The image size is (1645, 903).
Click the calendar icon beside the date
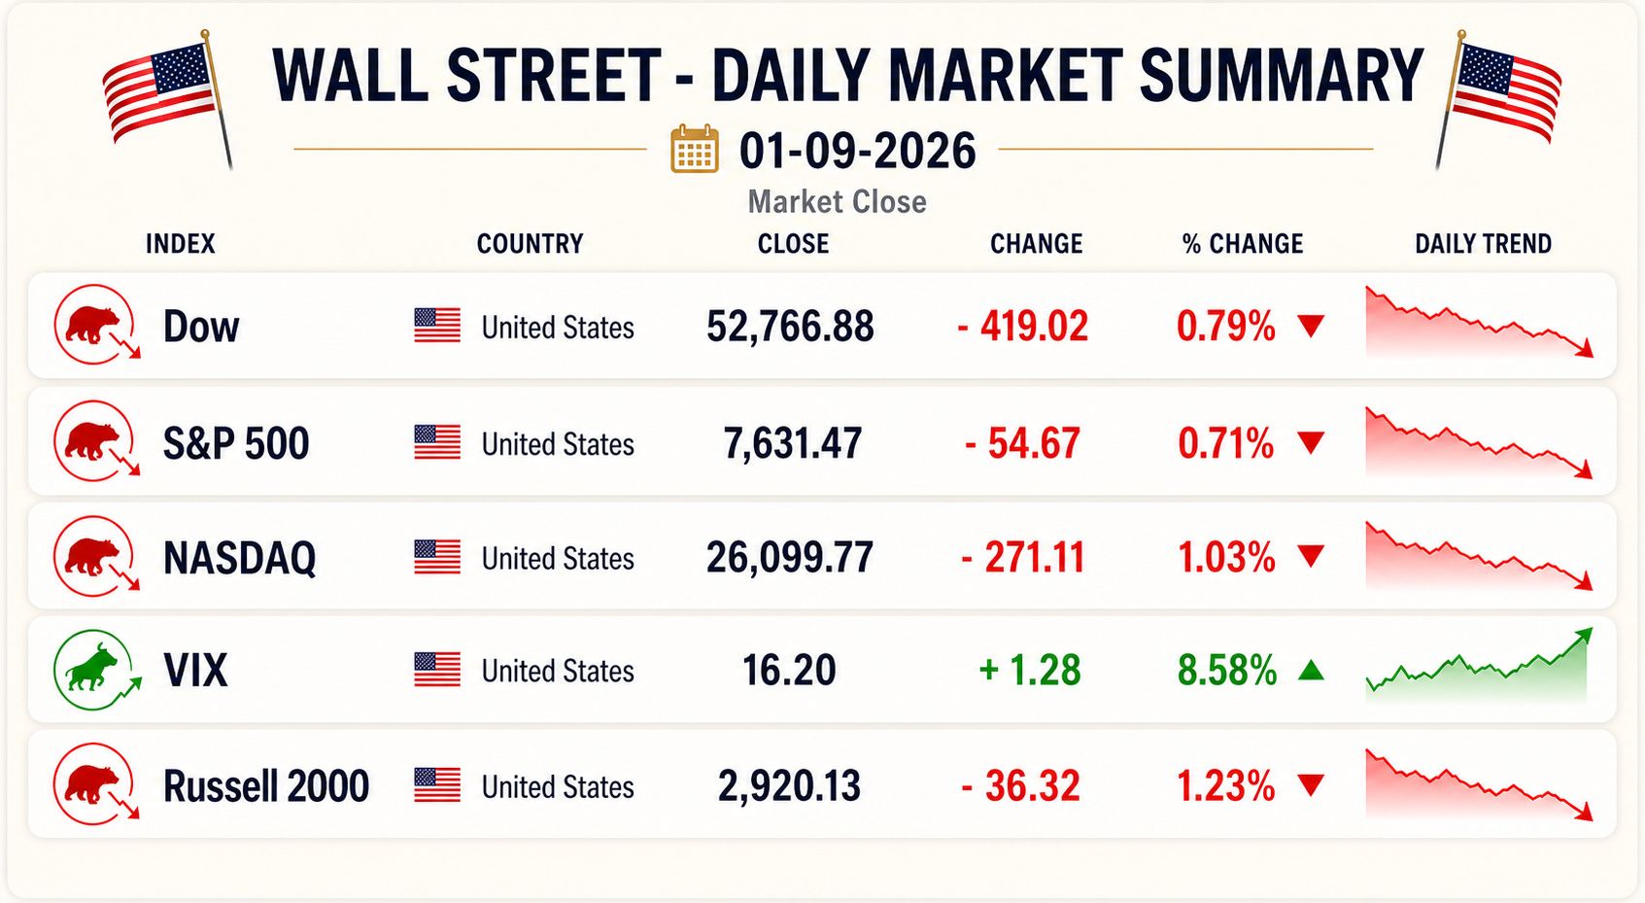[695, 150]
